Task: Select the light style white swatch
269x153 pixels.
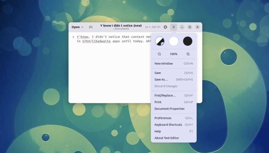Action: [x=174, y=41]
